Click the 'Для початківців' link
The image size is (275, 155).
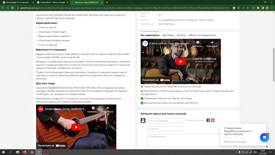click(x=166, y=24)
